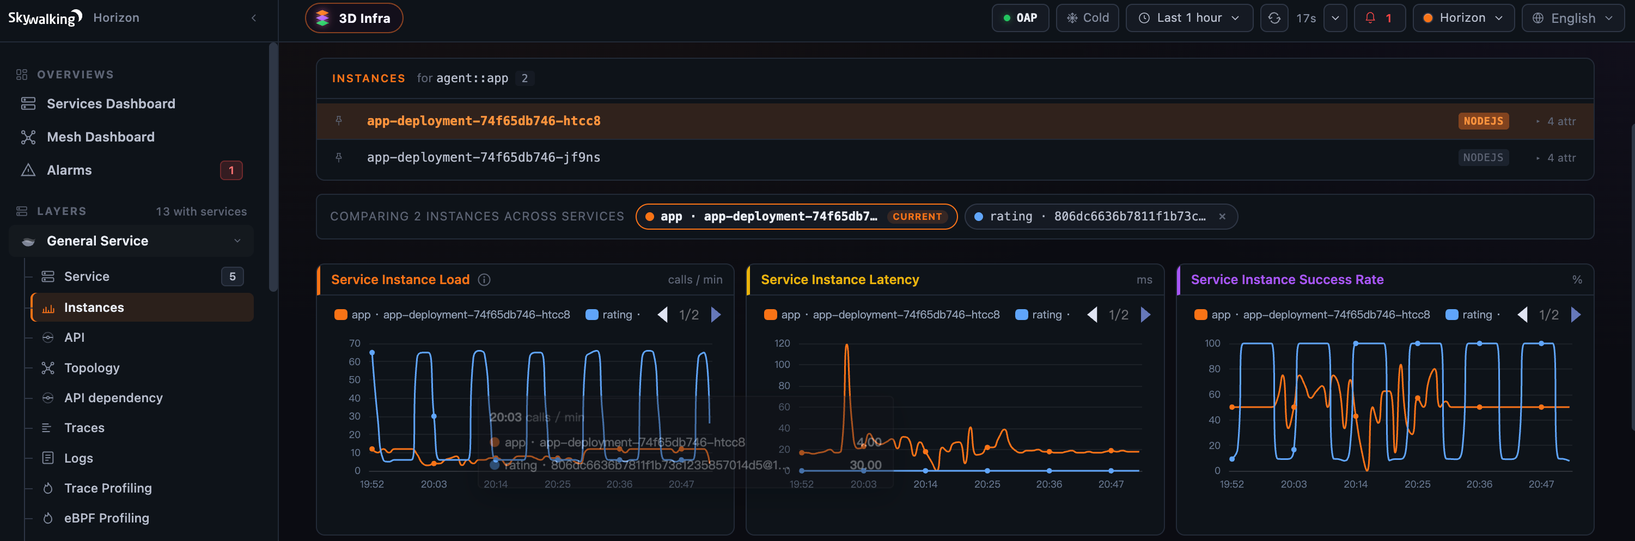Go to previous legend page in Success Rate chart

click(1523, 315)
